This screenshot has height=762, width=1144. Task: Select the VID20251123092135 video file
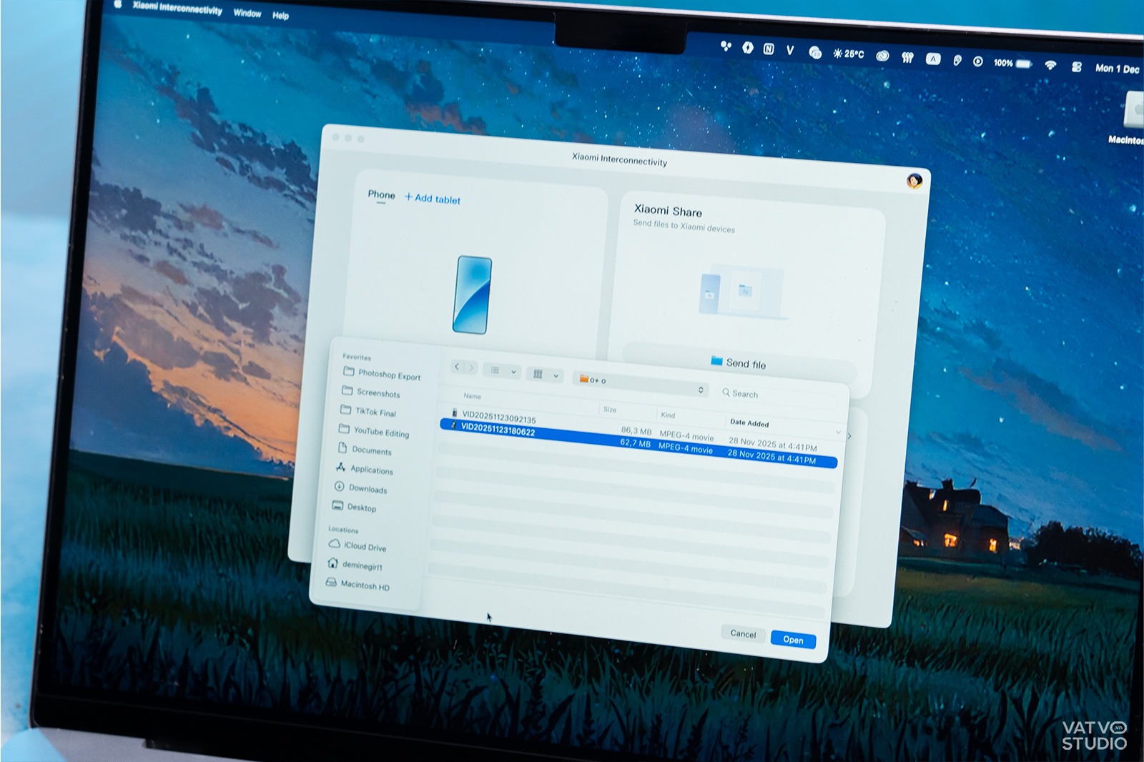(498, 418)
